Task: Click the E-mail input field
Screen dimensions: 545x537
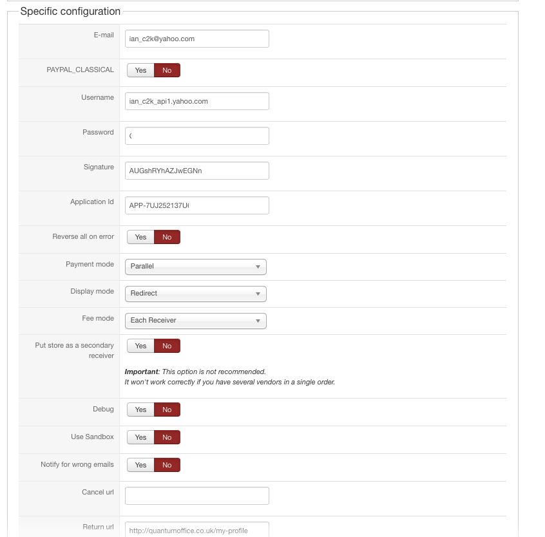Action: pos(196,39)
